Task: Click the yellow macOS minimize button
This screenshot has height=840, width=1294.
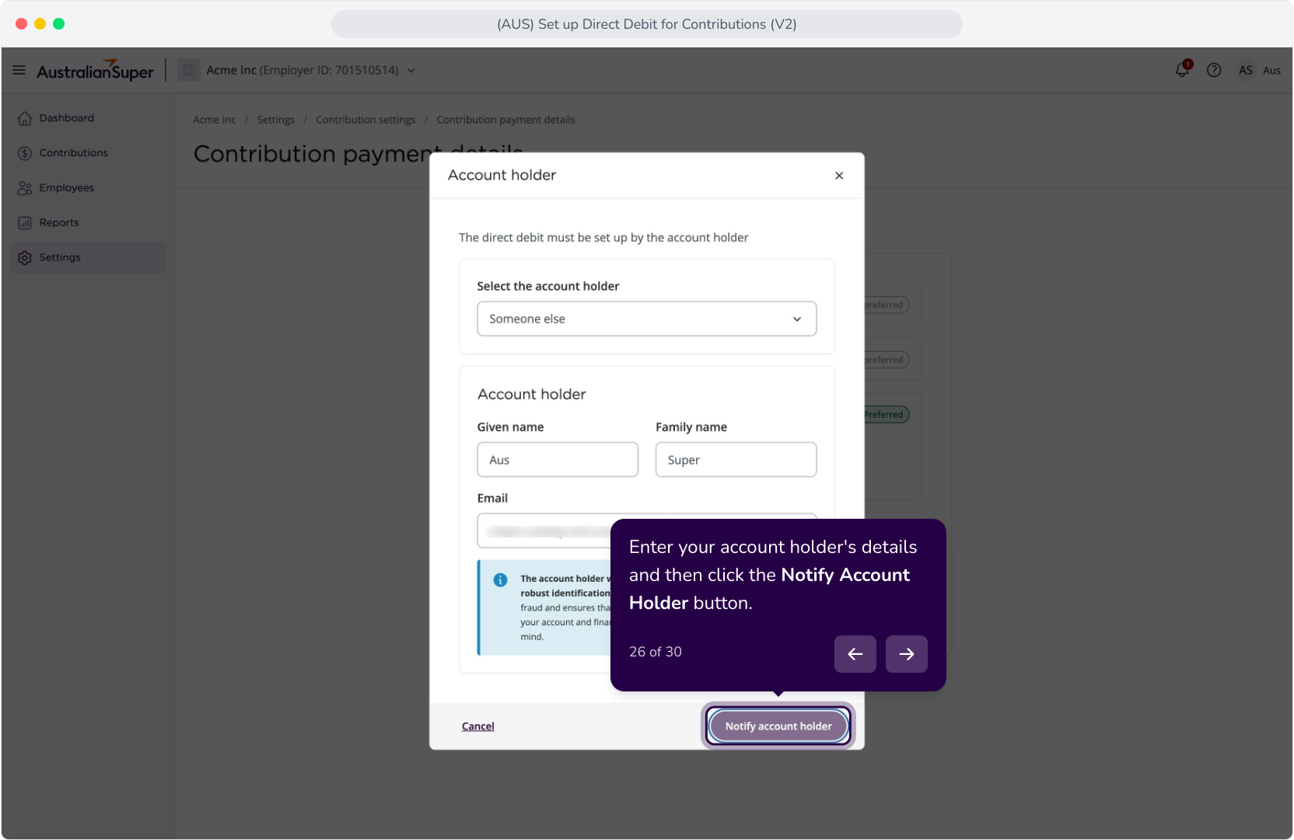Action: coord(40,24)
